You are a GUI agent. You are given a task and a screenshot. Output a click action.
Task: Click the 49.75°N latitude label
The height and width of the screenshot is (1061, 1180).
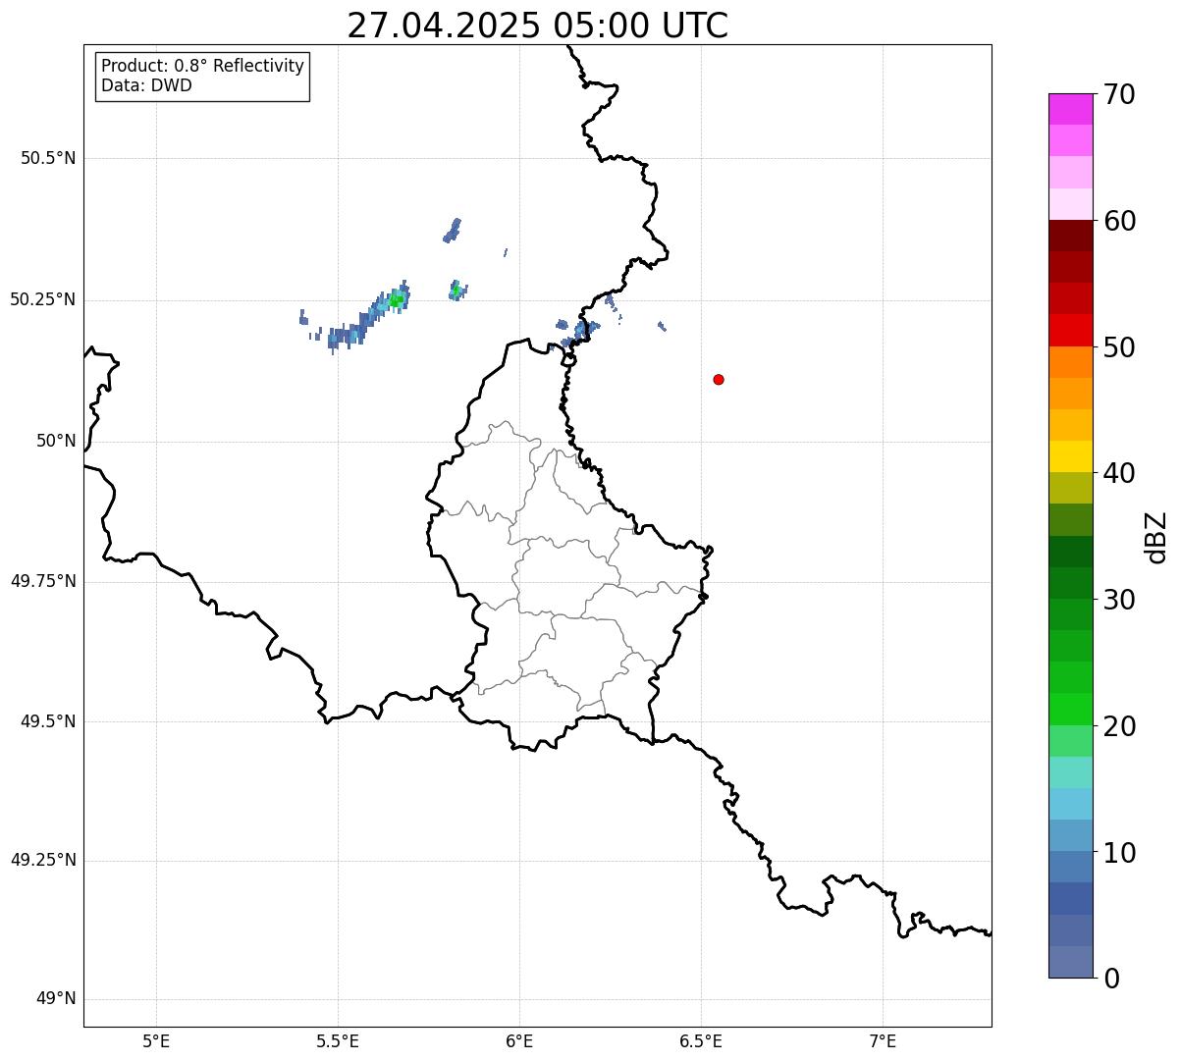(43, 581)
